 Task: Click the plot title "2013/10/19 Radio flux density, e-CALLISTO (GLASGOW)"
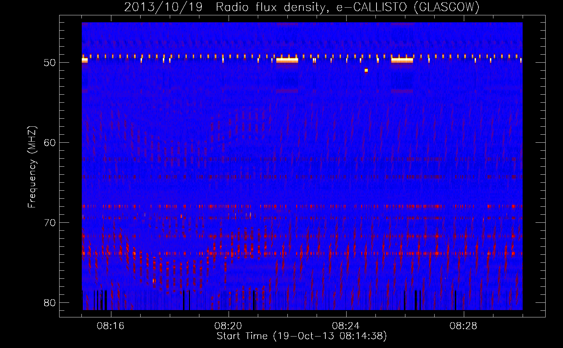pos(302,7)
